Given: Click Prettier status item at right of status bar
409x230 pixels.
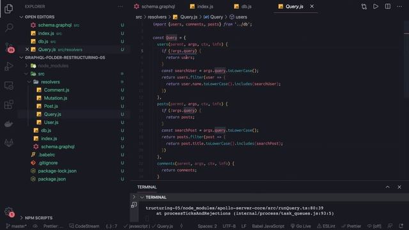Looking at the screenshot, I should (x=351, y=226).
